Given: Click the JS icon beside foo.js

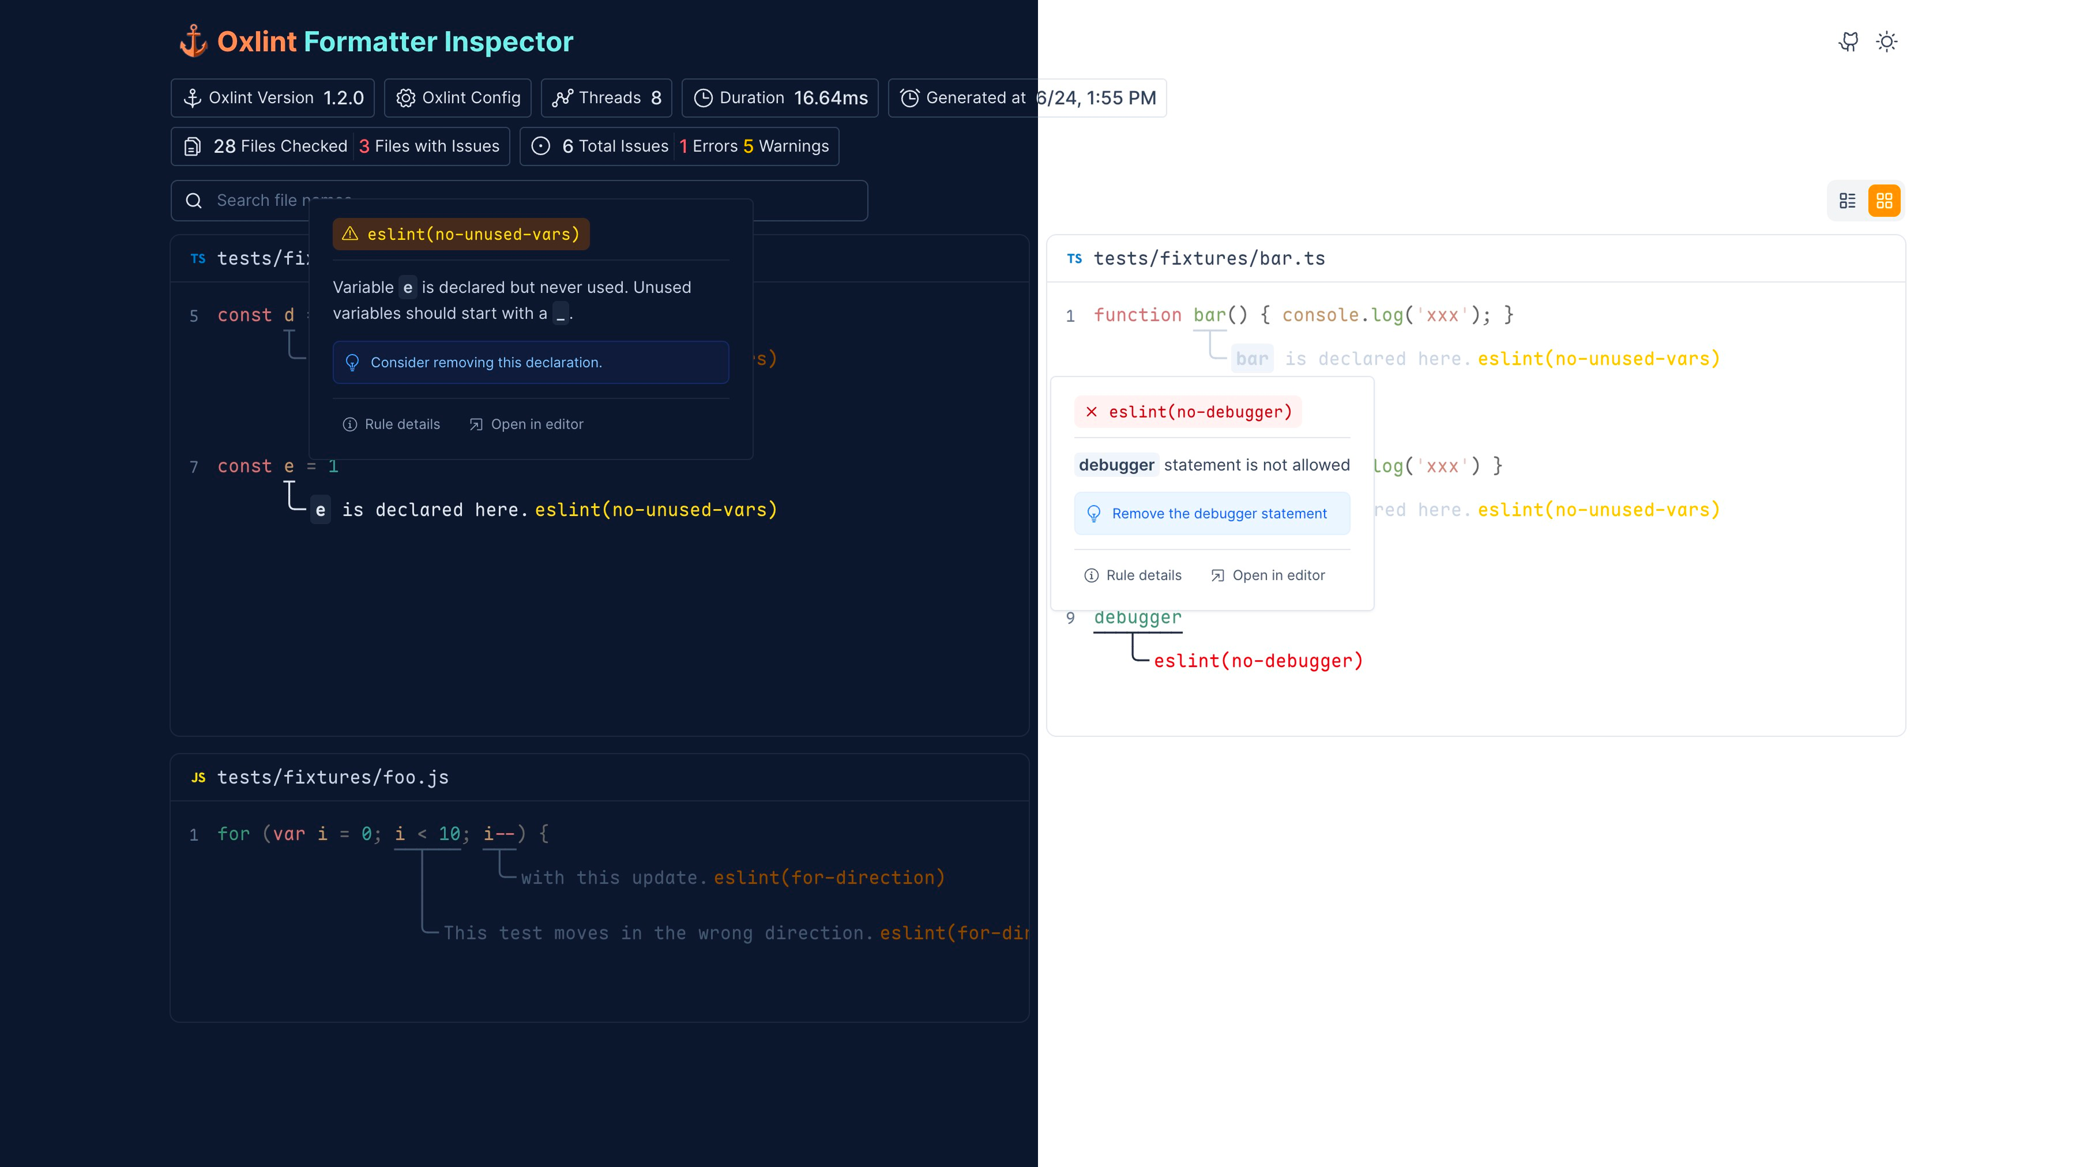Looking at the screenshot, I should (198, 778).
